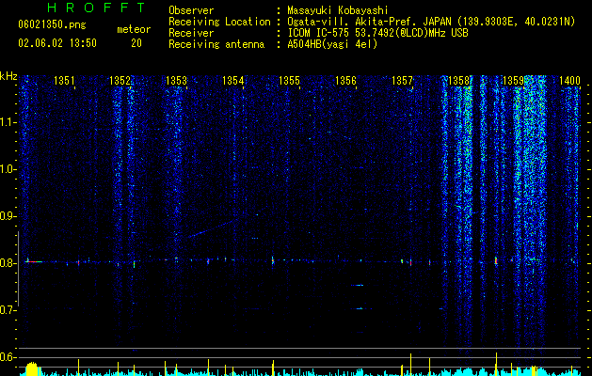Click the 1352 time marker
Image resolution: width=592 pixels, height=376 pixels.
pyautogui.click(x=120, y=81)
